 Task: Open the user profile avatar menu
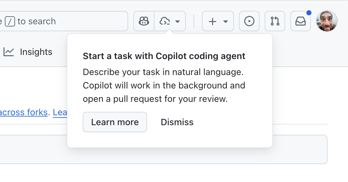point(327,21)
